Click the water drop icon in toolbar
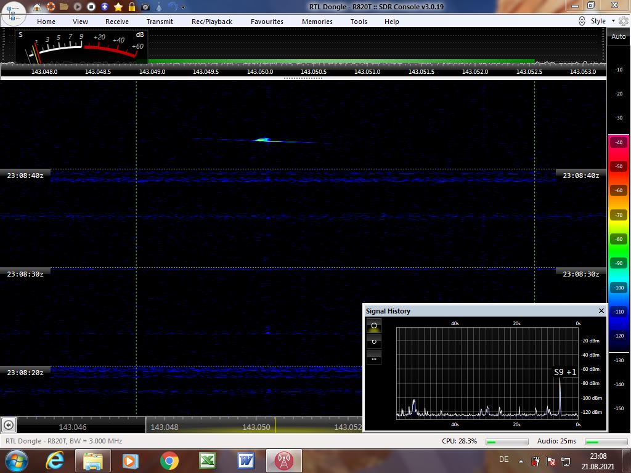This screenshot has height=473, width=631. coord(159,7)
